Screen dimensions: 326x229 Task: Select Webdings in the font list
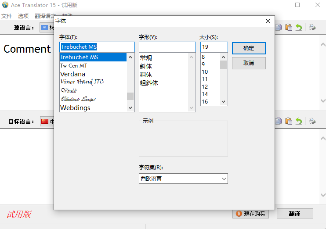[x=93, y=108]
